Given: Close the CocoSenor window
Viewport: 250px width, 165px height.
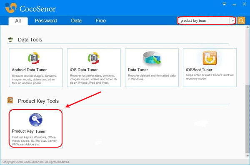Looking at the screenshot, I should pyautogui.click(x=245, y=4).
